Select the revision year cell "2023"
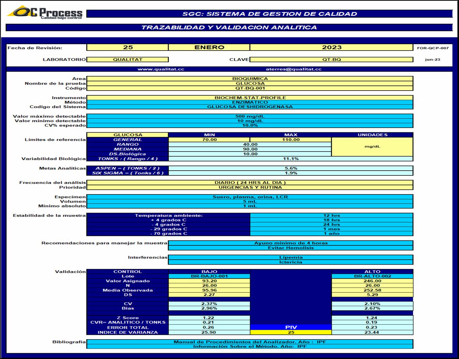Viewport: 459px width, 359px height. tap(332, 48)
